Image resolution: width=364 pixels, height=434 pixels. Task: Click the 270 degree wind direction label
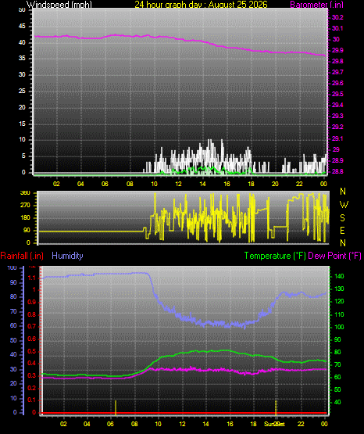(x=25, y=206)
